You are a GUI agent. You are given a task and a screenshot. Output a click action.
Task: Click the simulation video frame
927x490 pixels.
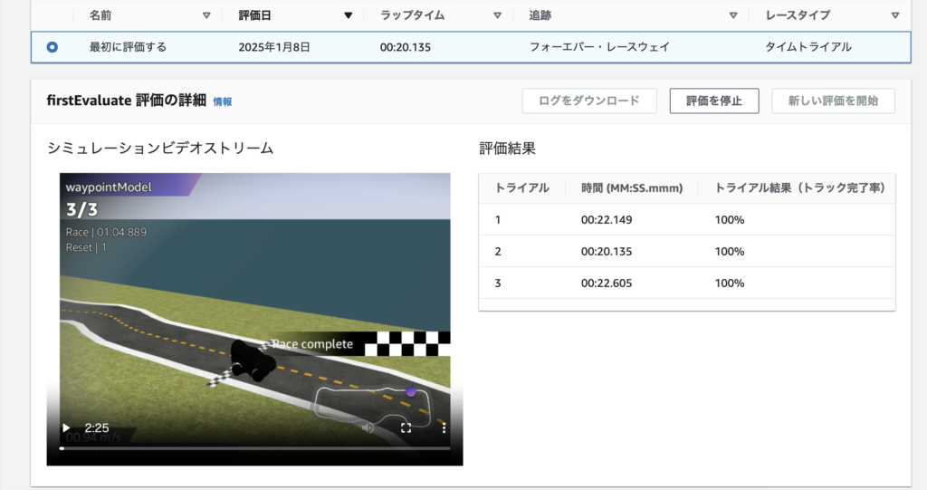click(x=254, y=319)
